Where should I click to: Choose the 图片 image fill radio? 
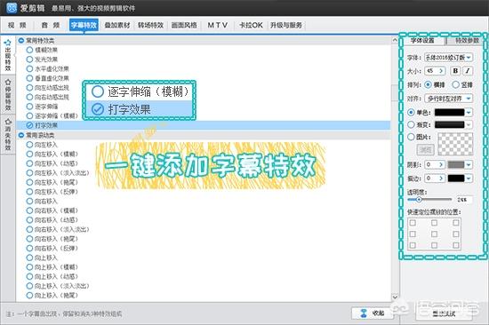[x=411, y=137]
